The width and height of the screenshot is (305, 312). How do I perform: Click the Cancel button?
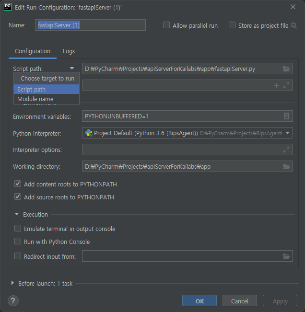(x=240, y=300)
